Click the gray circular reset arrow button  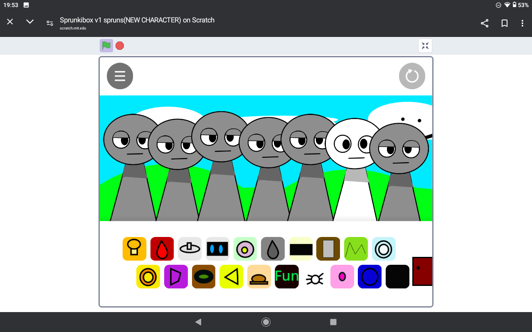[412, 76]
